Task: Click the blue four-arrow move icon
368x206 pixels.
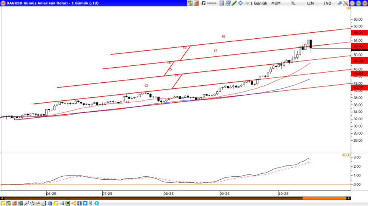Action: click(x=240, y=3)
